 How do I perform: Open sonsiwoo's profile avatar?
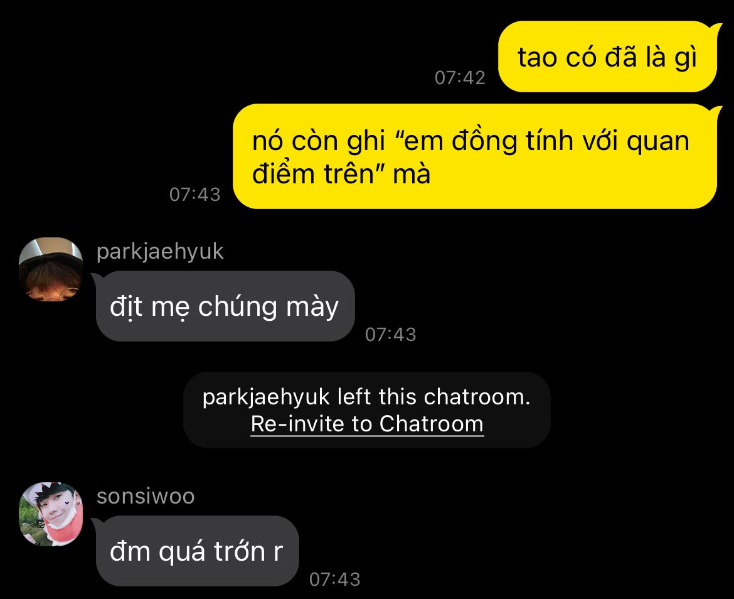pyautogui.click(x=51, y=514)
